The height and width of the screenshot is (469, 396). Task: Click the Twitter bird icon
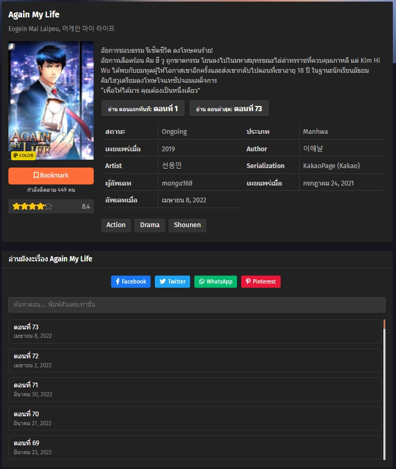point(163,282)
